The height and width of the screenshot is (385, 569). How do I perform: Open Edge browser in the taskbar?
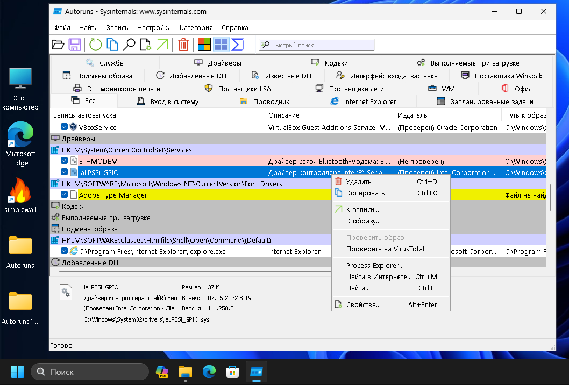(209, 372)
